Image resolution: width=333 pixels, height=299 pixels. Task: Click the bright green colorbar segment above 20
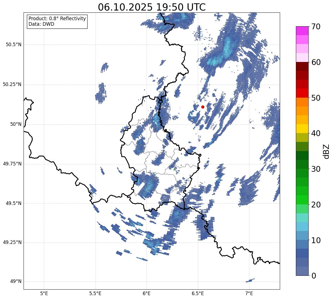302,200
